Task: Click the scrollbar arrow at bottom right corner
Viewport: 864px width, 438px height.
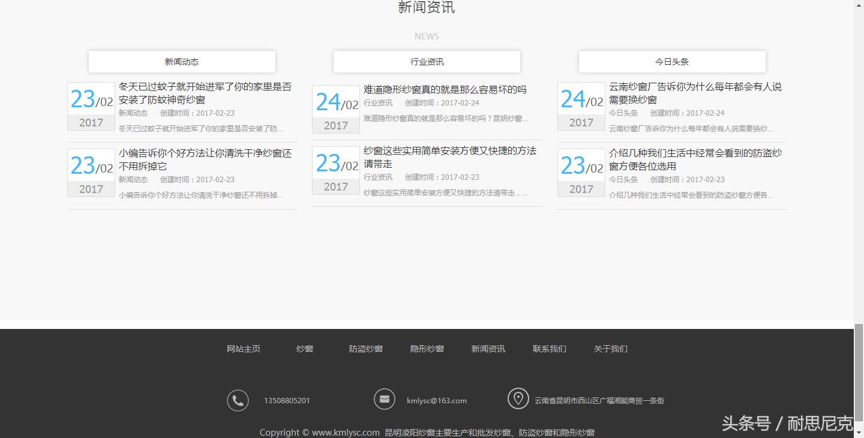Action: [x=859, y=433]
